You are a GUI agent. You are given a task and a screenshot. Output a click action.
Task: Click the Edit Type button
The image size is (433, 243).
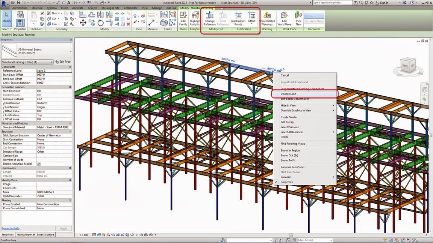click(x=63, y=62)
